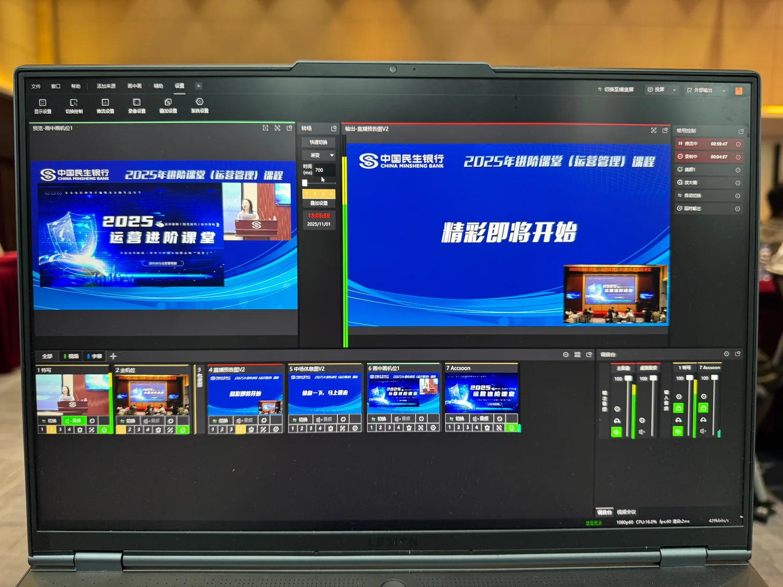
Task: Pause the 推流中 live stream
Action: tap(680, 143)
